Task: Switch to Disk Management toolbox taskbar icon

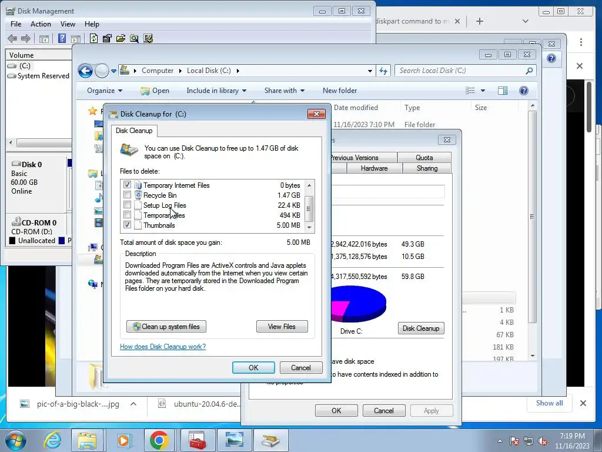Action: 197,440
